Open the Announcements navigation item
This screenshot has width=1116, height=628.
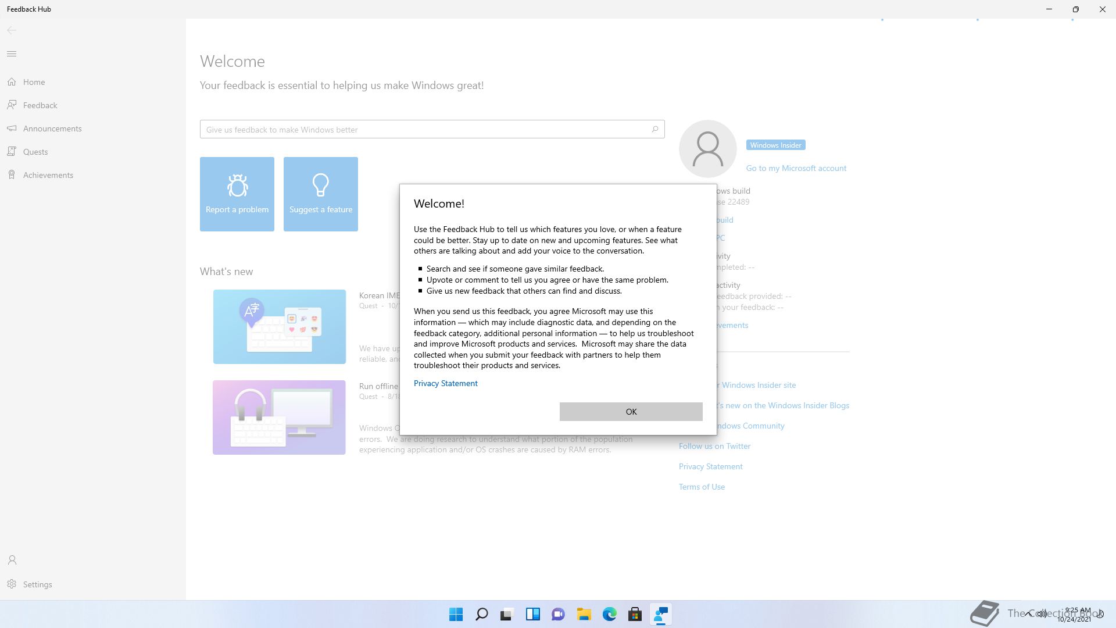93,129
